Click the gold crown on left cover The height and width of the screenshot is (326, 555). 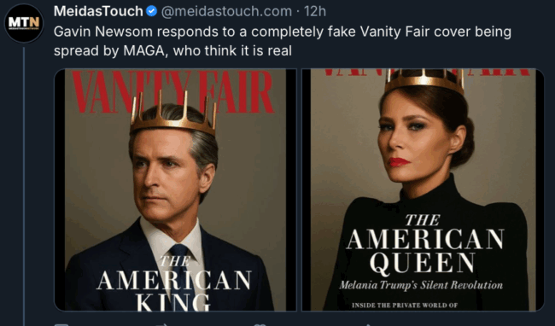click(x=173, y=114)
